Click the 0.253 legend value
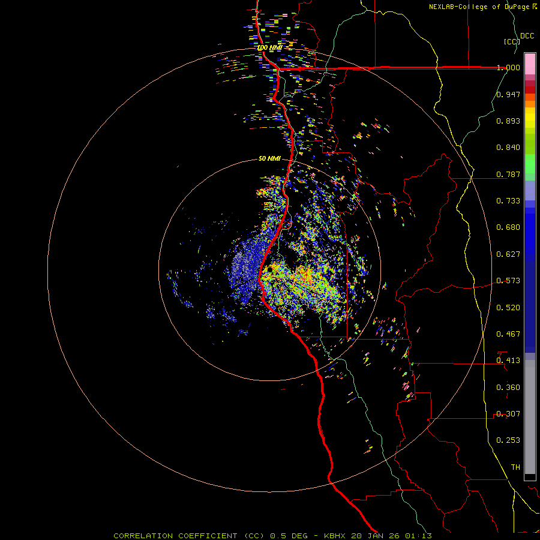 coord(508,440)
